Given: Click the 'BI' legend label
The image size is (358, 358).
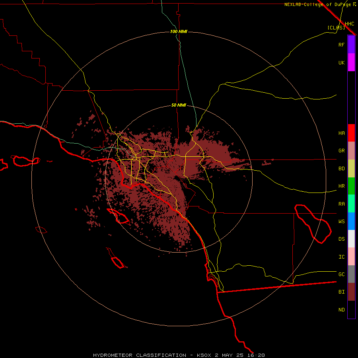Looking at the screenshot, I should click(341, 292).
